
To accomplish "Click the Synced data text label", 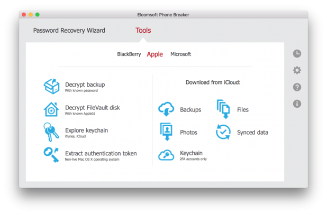I will [x=252, y=133].
